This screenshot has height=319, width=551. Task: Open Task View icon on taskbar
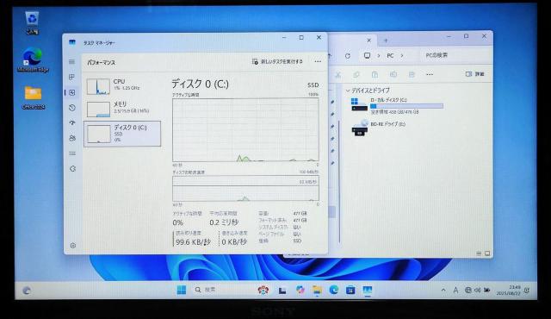click(x=282, y=291)
